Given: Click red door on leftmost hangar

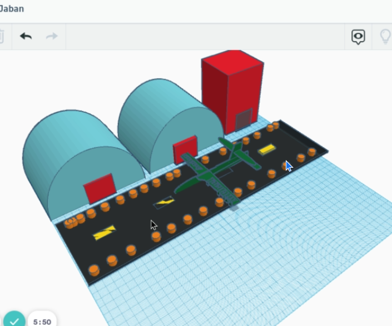Looking at the screenshot, I should 100,189.
